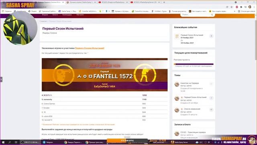257x145 pixels.
Task: Open the red adblock extension icon
Action: coord(237,7)
